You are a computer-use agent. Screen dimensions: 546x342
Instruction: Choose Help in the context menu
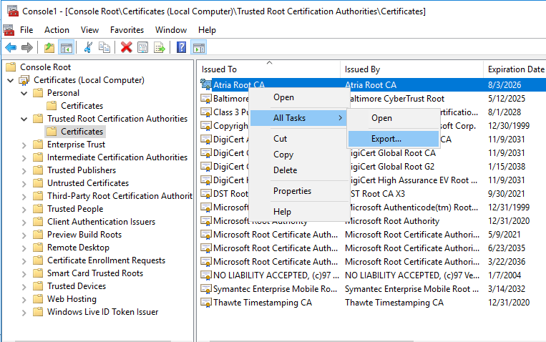pyautogui.click(x=299, y=211)
